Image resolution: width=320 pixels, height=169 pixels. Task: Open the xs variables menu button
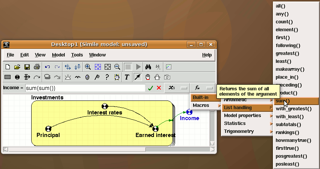coord(177,88)
